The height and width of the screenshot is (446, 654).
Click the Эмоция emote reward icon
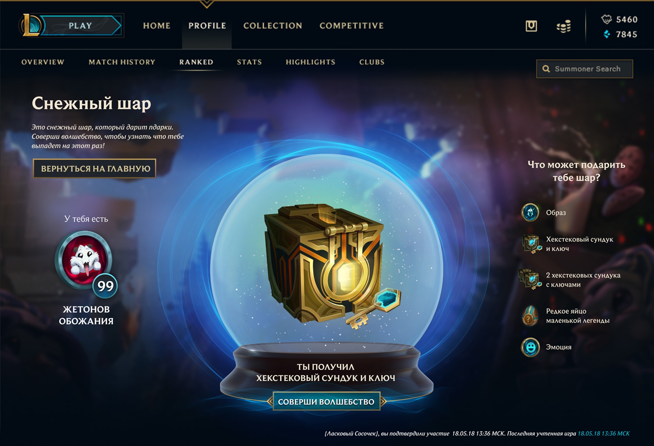[530, 347]
